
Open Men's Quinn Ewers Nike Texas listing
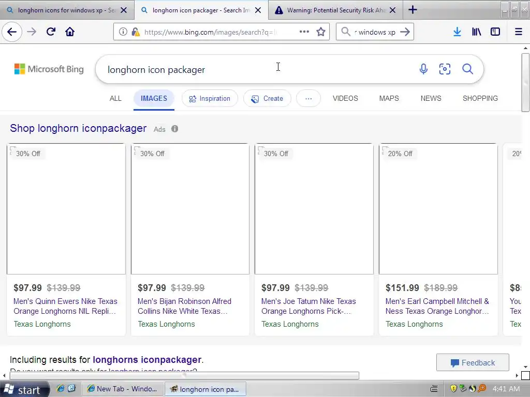point(65,306)
